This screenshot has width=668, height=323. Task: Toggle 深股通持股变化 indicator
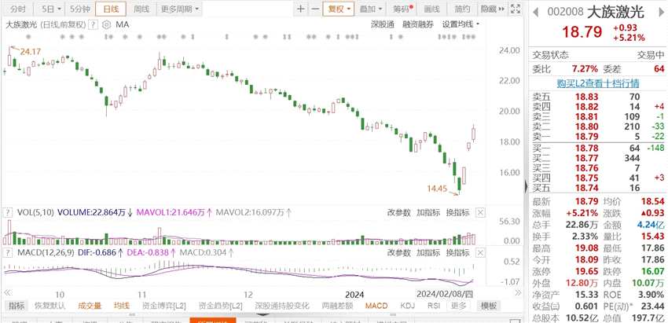click(x=282, y=306)
